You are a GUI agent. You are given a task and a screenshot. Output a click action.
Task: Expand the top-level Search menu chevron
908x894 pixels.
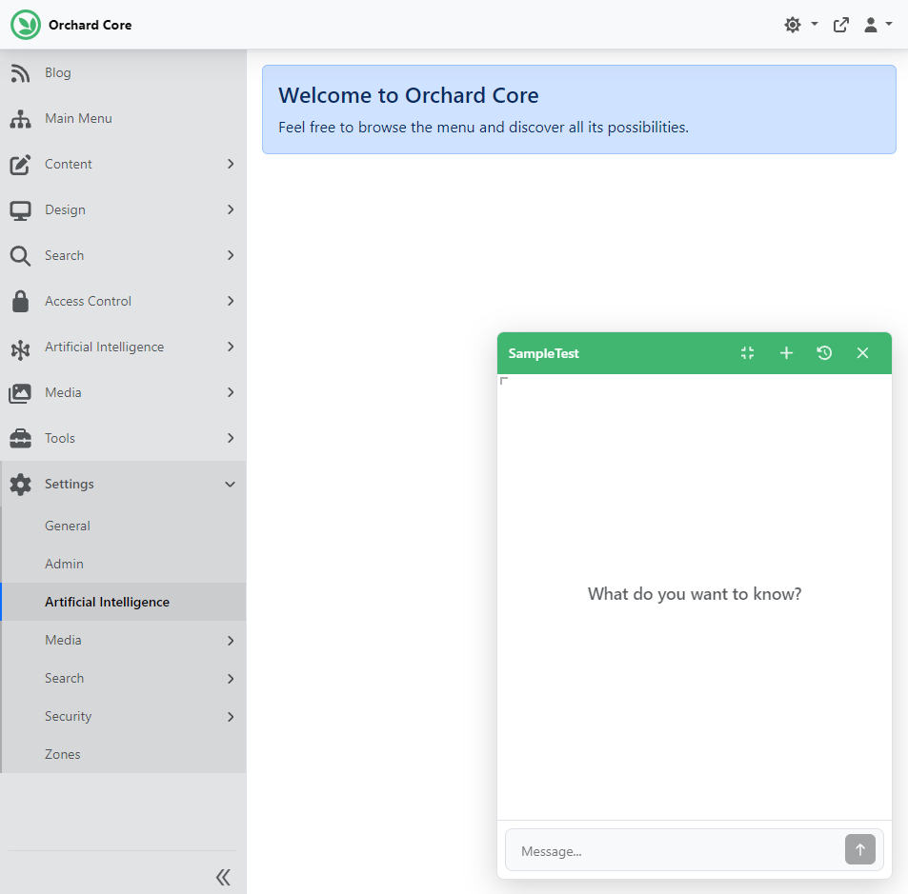[x=231, y=255]
